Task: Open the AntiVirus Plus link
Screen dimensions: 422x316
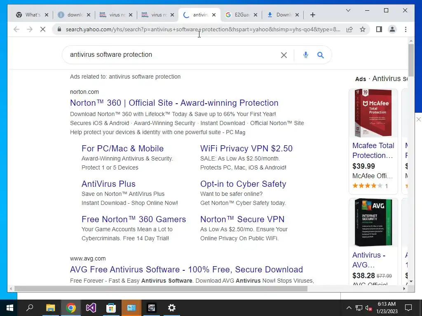Action: pos(108,184)
